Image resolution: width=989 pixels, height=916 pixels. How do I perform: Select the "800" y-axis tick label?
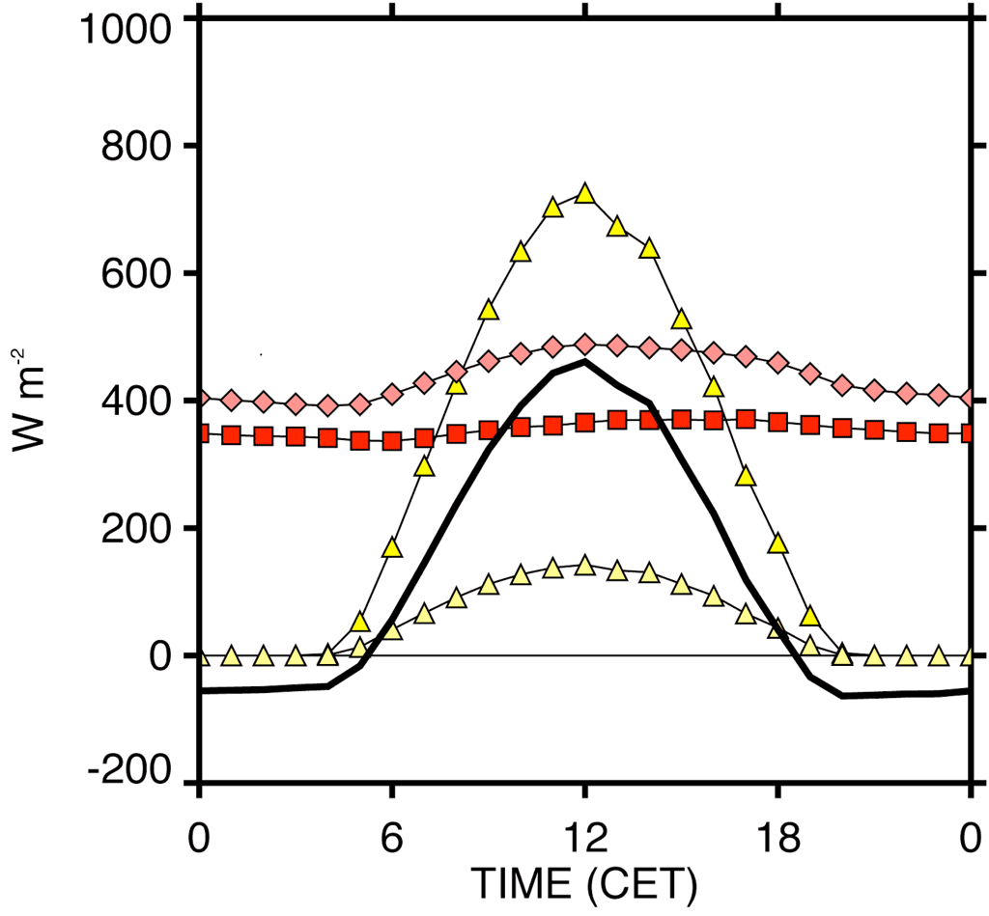[x=137, y=147]
